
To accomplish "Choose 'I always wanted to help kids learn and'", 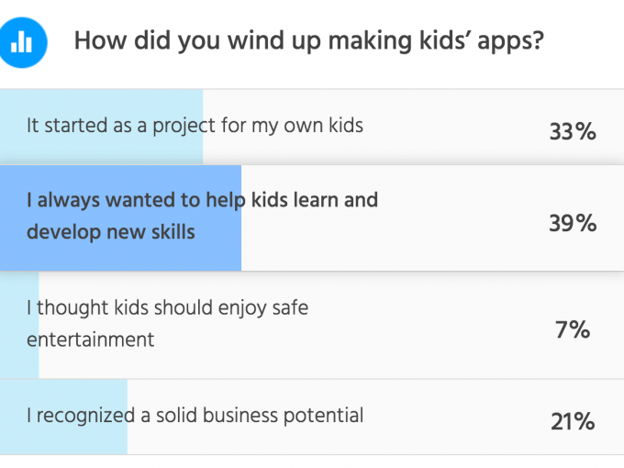I will click(x=202, y=200).
